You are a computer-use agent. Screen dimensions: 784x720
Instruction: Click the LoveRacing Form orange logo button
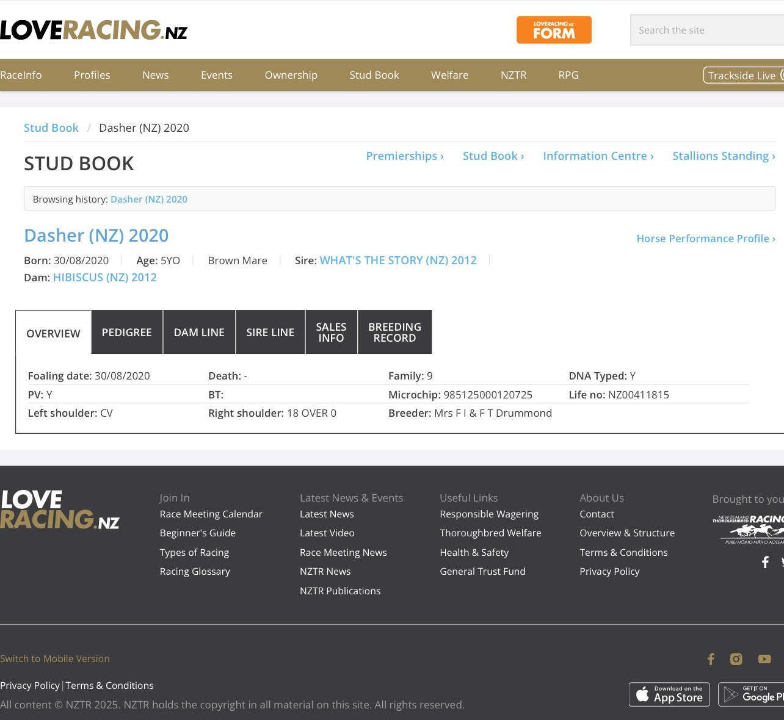(554, 30)
